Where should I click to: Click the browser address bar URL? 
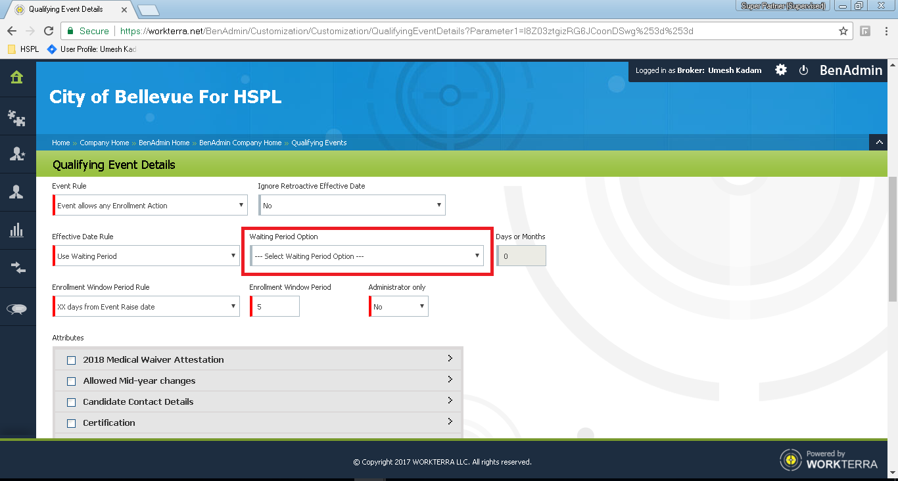pyautogui.click(x=406, y=31)
